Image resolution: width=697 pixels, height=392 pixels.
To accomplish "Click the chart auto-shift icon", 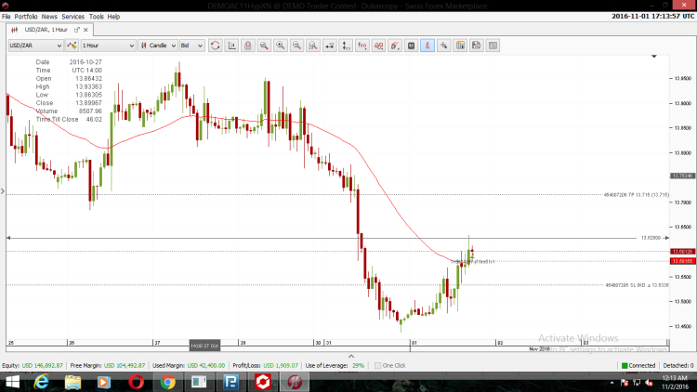I will click(x=231, y=46).
